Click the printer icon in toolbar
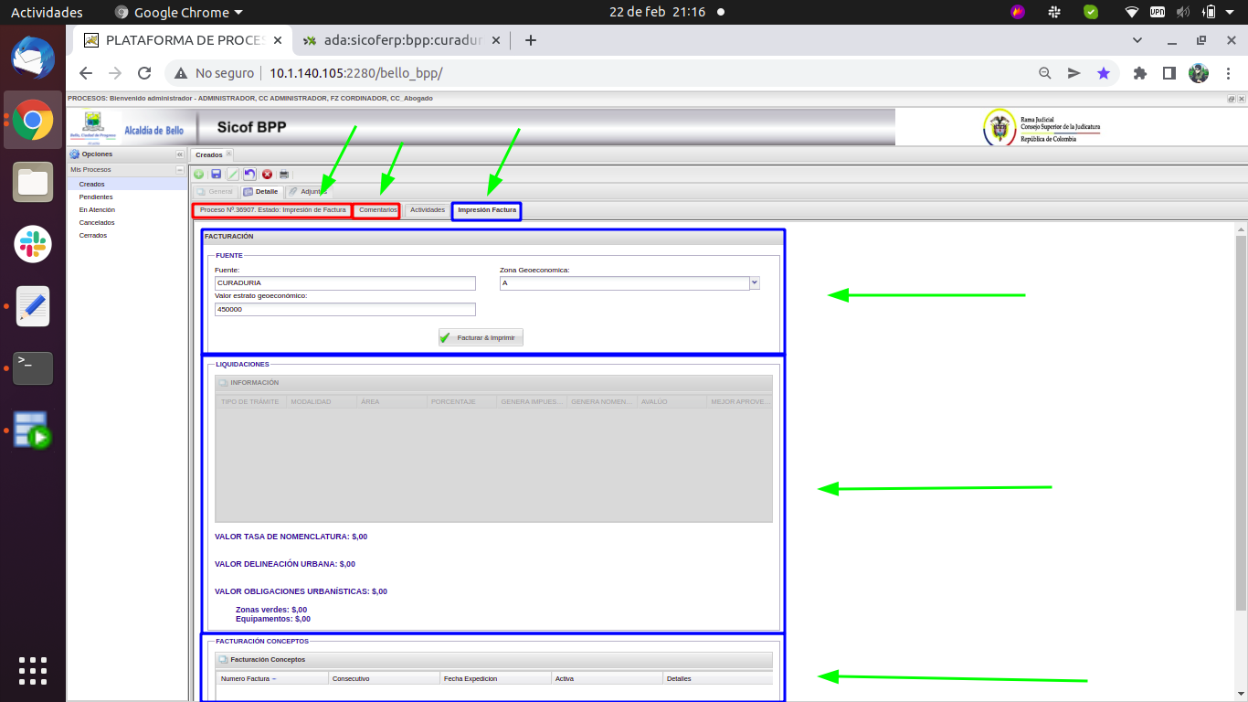Screen dimensions: 1248x702 tap(284, 174)
